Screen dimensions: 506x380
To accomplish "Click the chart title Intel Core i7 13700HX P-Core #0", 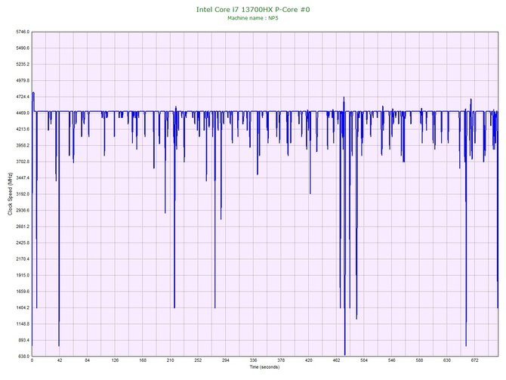I will 253,9.
